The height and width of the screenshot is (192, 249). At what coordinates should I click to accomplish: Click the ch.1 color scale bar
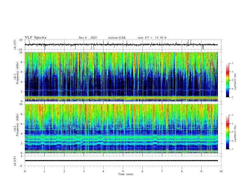tap(227, 80)
